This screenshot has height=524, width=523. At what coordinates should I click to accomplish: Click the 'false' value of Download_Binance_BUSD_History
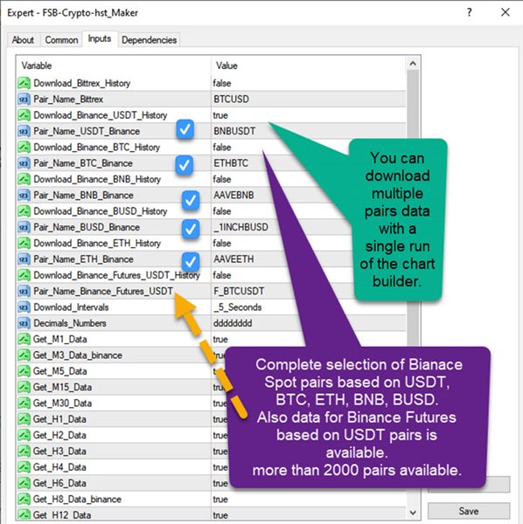tap(222, 211)
